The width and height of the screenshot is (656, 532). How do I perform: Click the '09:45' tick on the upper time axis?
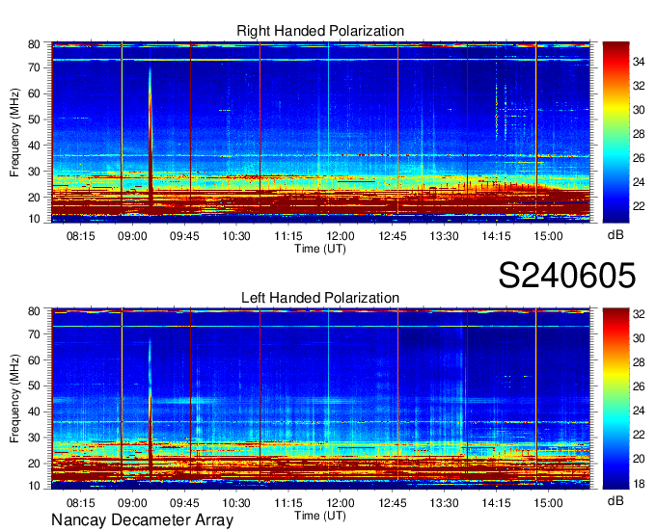[184, 236]
